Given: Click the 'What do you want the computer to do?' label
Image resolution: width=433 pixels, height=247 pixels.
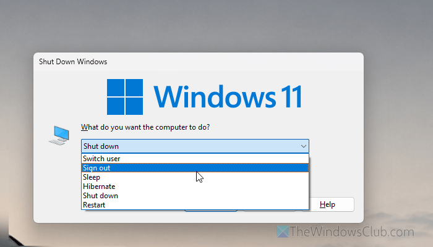Looking at the screenshot, I should coord(145,127).
